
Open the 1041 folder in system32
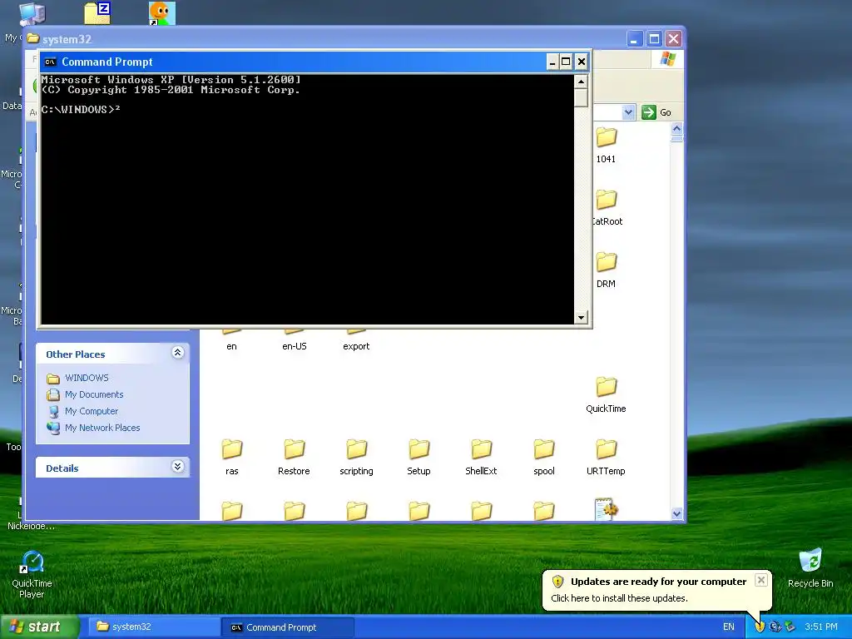(x=606, y=137)
